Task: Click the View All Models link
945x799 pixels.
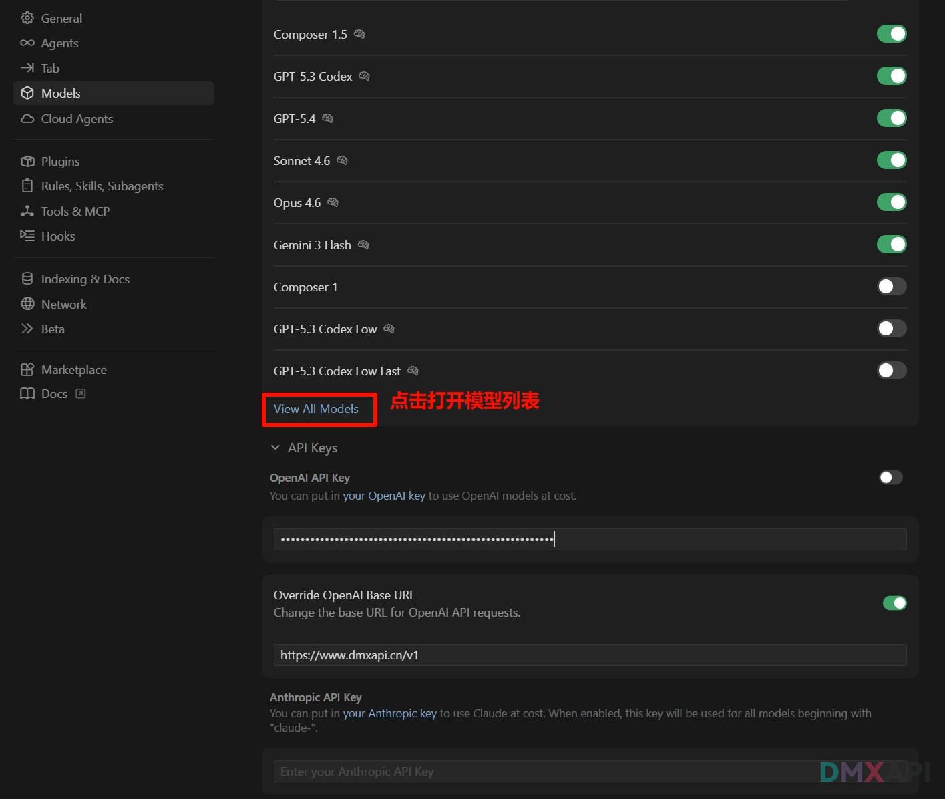Action: (x=316, y=408)
